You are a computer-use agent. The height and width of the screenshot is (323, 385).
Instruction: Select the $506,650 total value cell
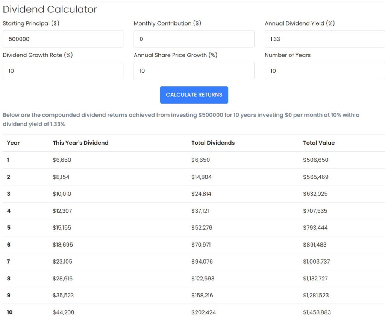pyautogui.click(x=316, y=160)
